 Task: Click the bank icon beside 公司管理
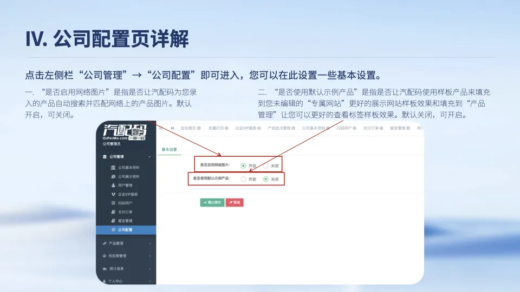(105, 157)
